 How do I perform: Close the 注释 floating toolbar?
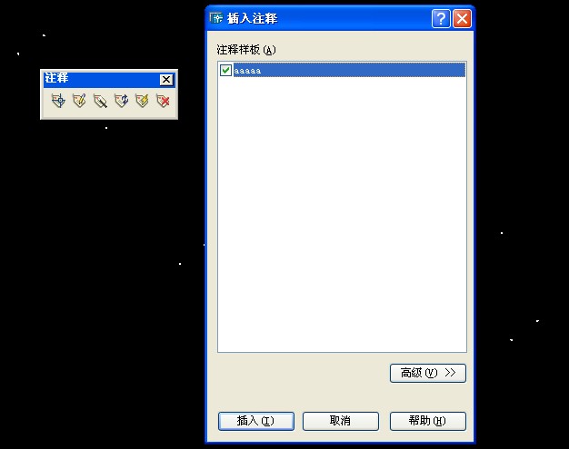pyautogui.click(x=165, y=79)
